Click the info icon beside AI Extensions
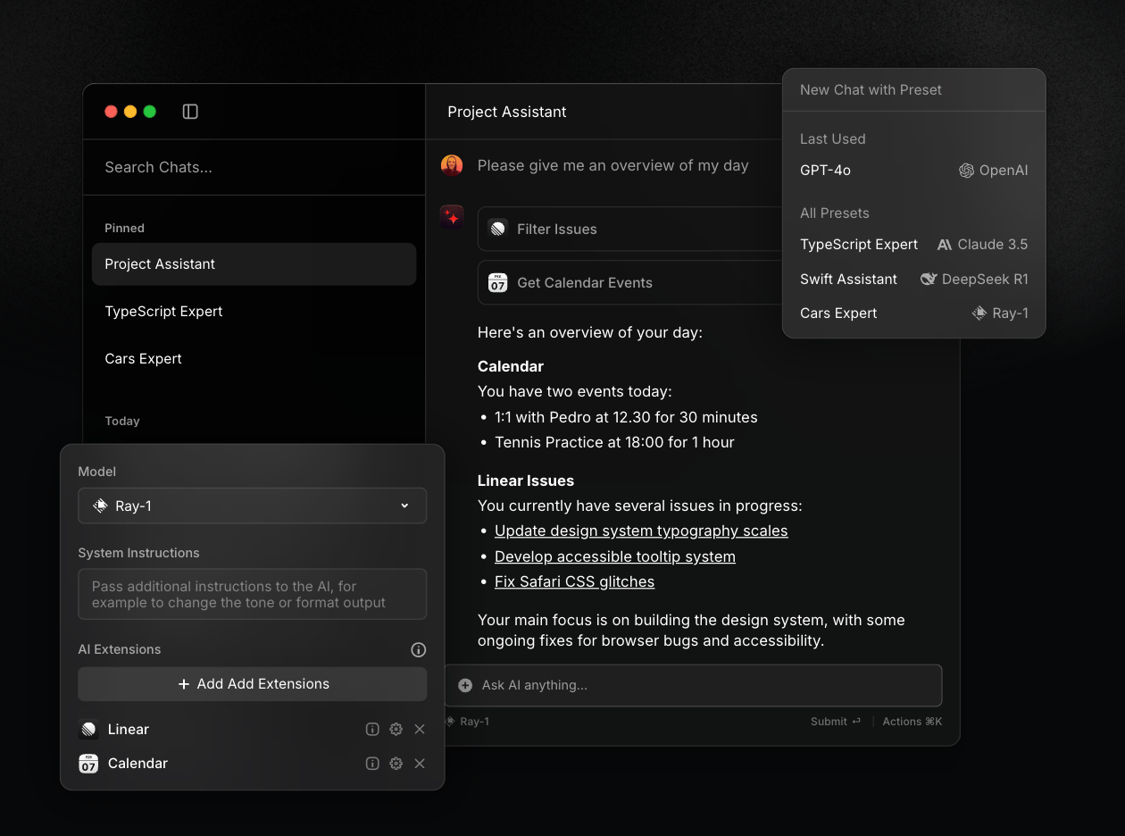The image size is (1125, 836). pyautogui.click(x=418, y=649)
